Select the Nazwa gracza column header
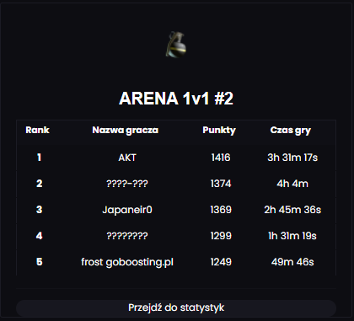The height and width of the screenshot is (321, 354). [x=126, y=130]
